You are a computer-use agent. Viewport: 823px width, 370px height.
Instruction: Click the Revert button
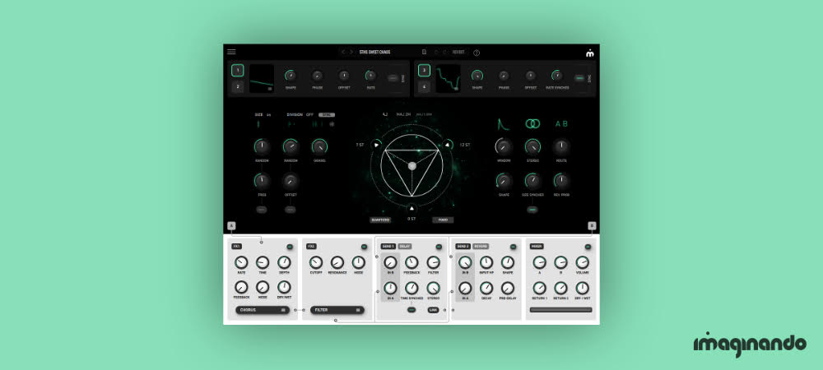tap(458, 52)
